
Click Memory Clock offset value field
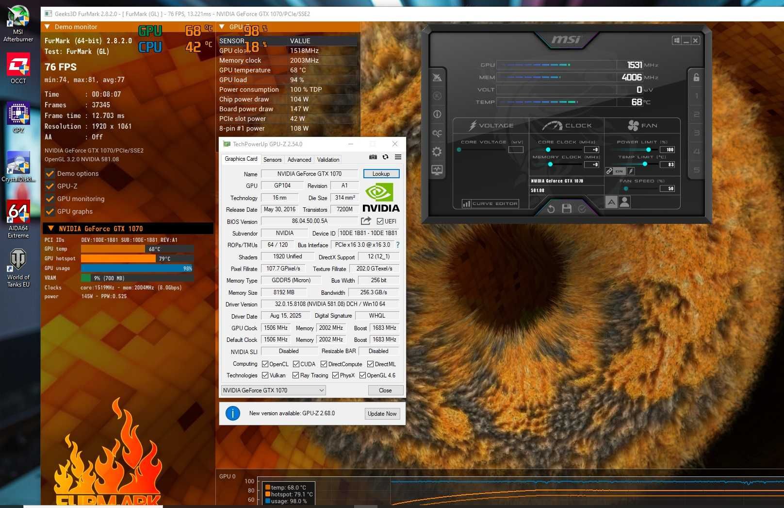pos(592,165)
